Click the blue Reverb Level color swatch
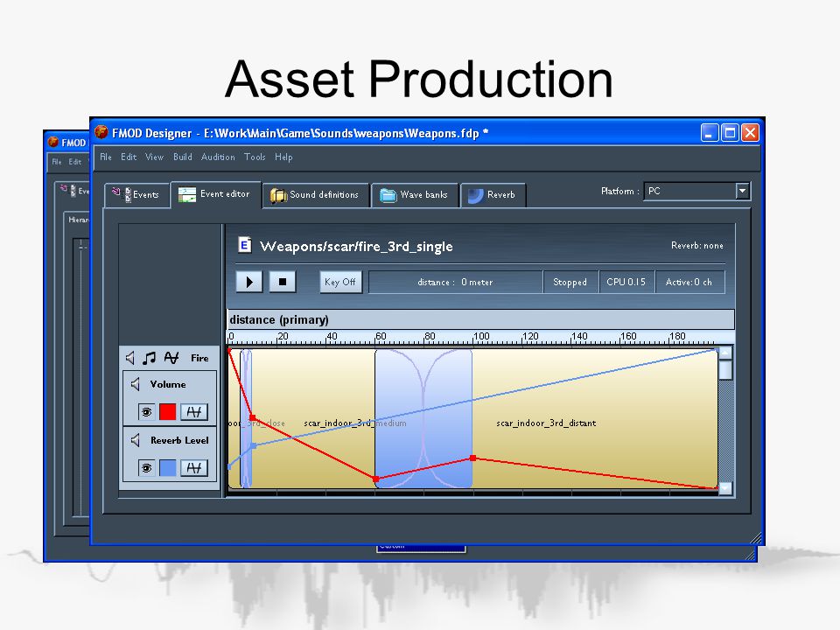This screenshot has height=630, width=840. (x=168, y=468)
